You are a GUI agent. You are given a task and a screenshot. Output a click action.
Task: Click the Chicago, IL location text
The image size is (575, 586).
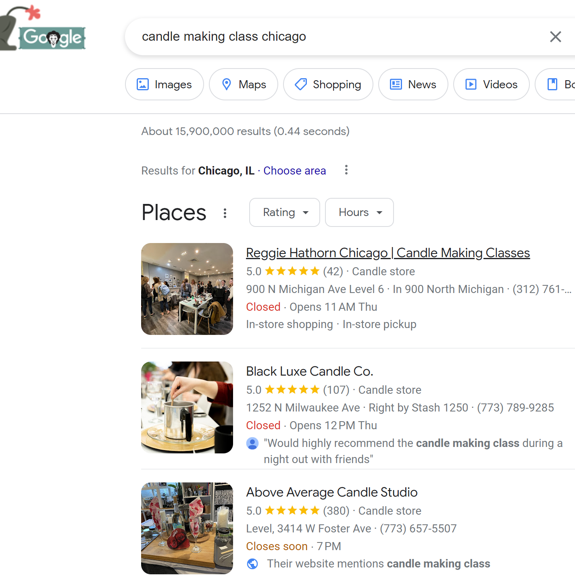point(226,171)
